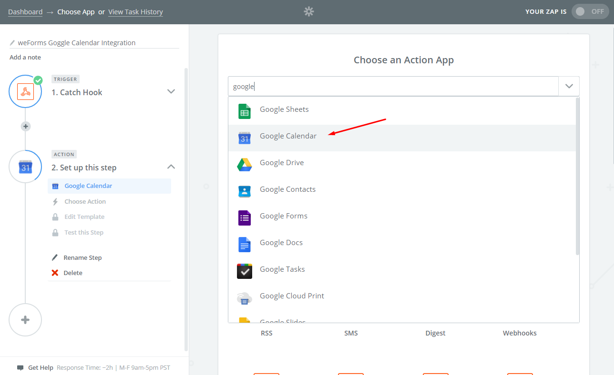Select the Webhooks built-in app

(x=520, y=333)
